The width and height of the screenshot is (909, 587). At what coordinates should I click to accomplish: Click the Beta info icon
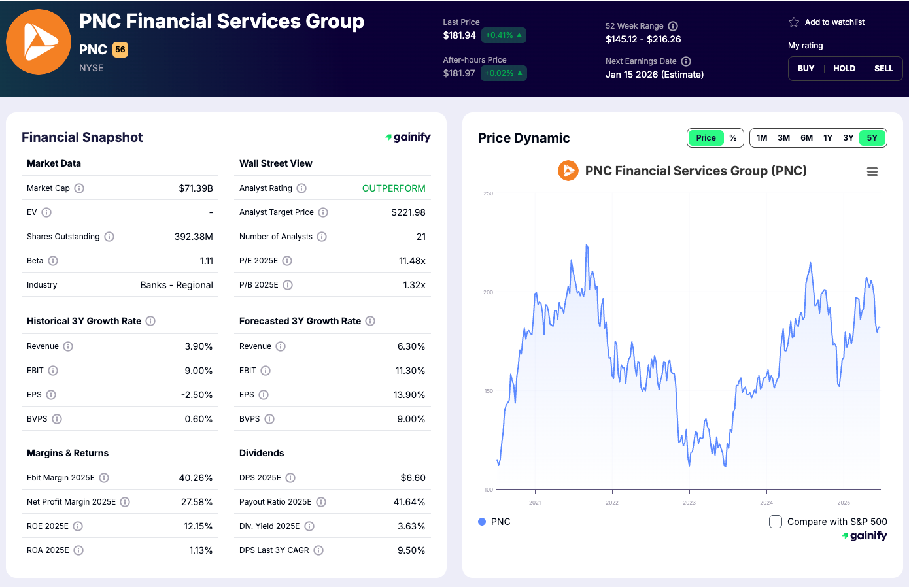pyautogui.click(x=52, y=260)
